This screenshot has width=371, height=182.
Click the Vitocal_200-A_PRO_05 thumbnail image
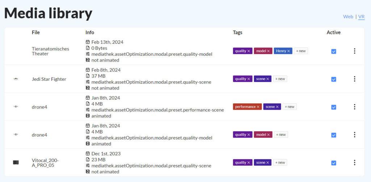pos(16,162)
